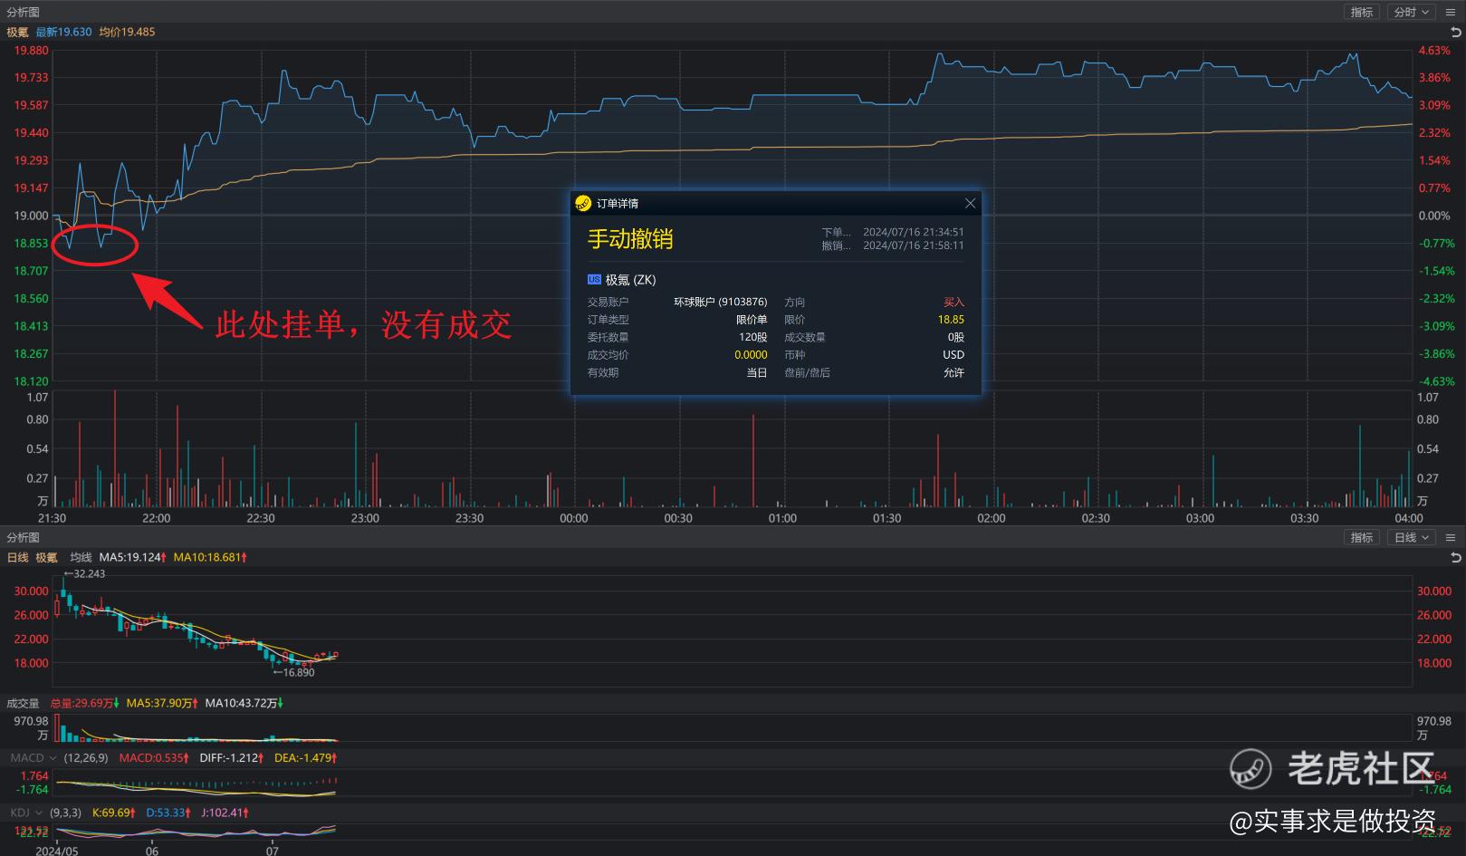
Task: Click the 极氪 (ZK) stock name in the dialog
Action: tap(630, 280)
